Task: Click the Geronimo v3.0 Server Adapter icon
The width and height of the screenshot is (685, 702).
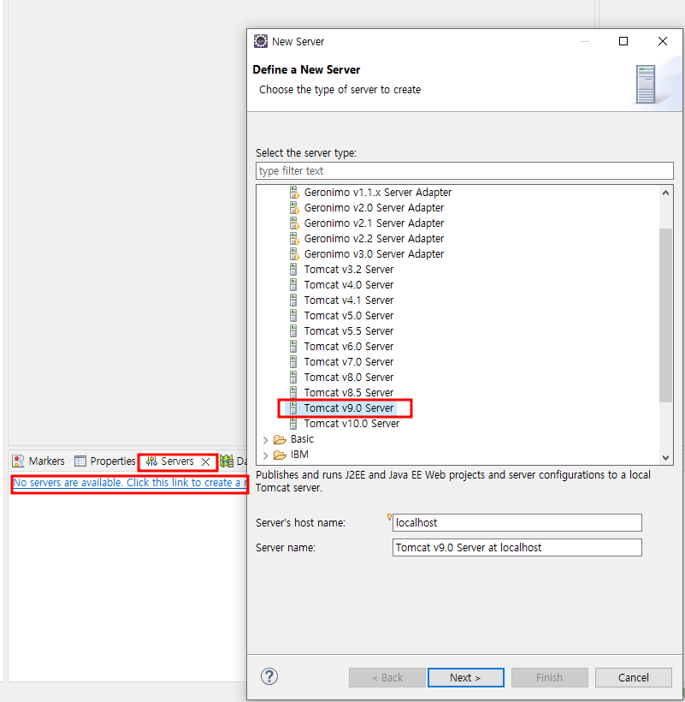Action: 294,254
